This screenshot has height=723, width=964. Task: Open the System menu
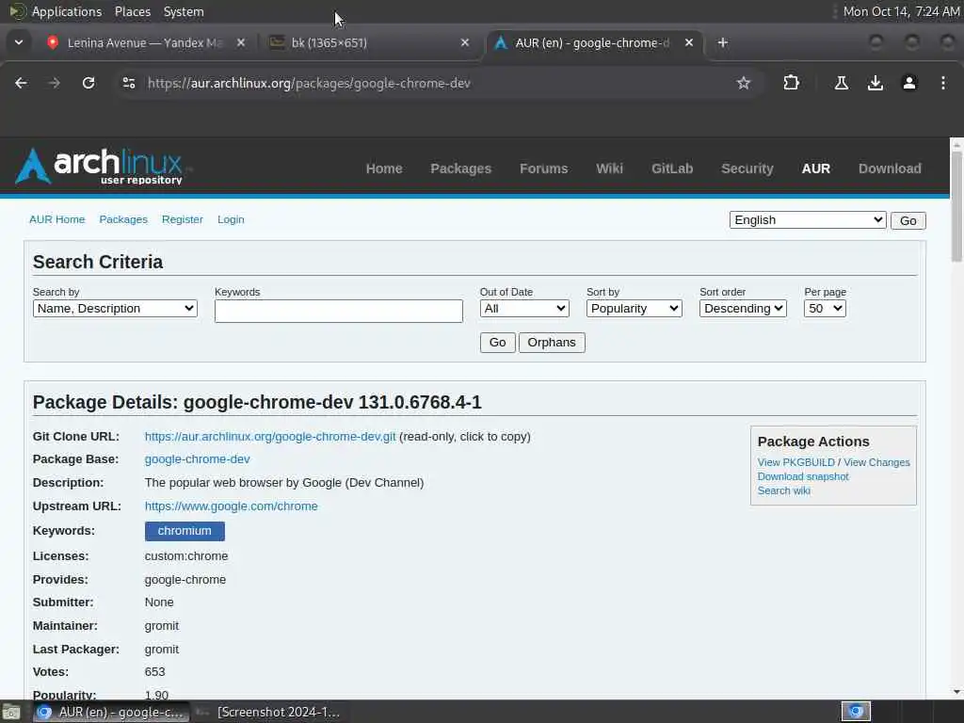coord(184,11)
